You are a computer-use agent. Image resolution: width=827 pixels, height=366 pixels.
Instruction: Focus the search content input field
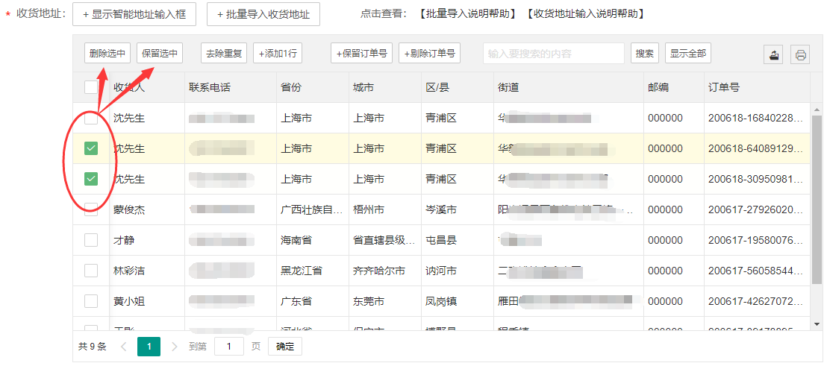pos(553,53)
